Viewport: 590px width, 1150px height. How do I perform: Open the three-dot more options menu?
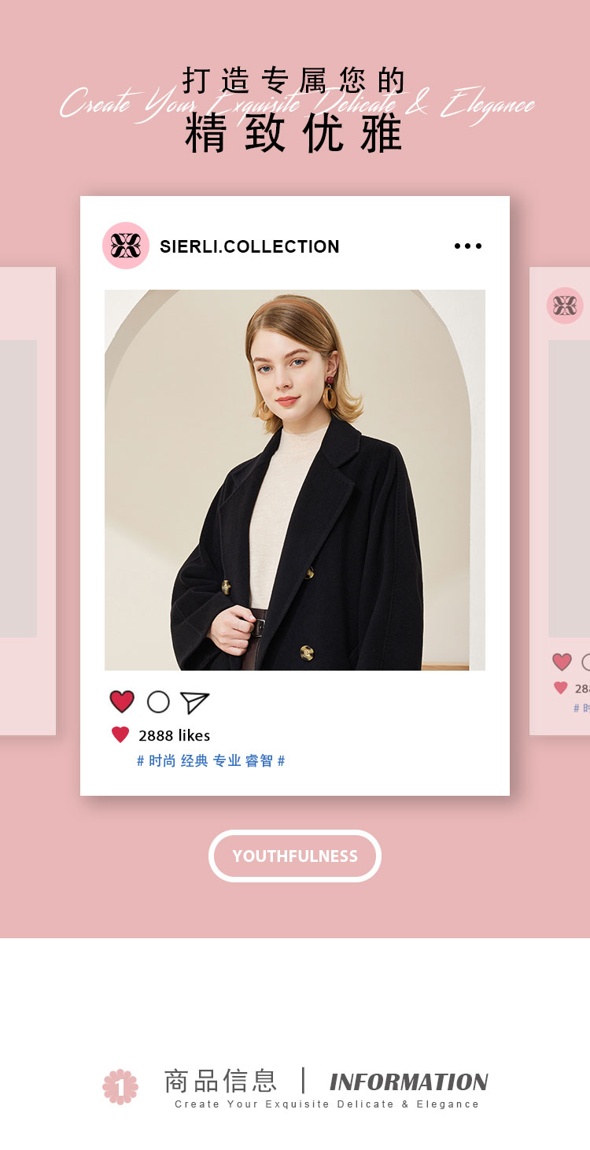click(468, 246)
